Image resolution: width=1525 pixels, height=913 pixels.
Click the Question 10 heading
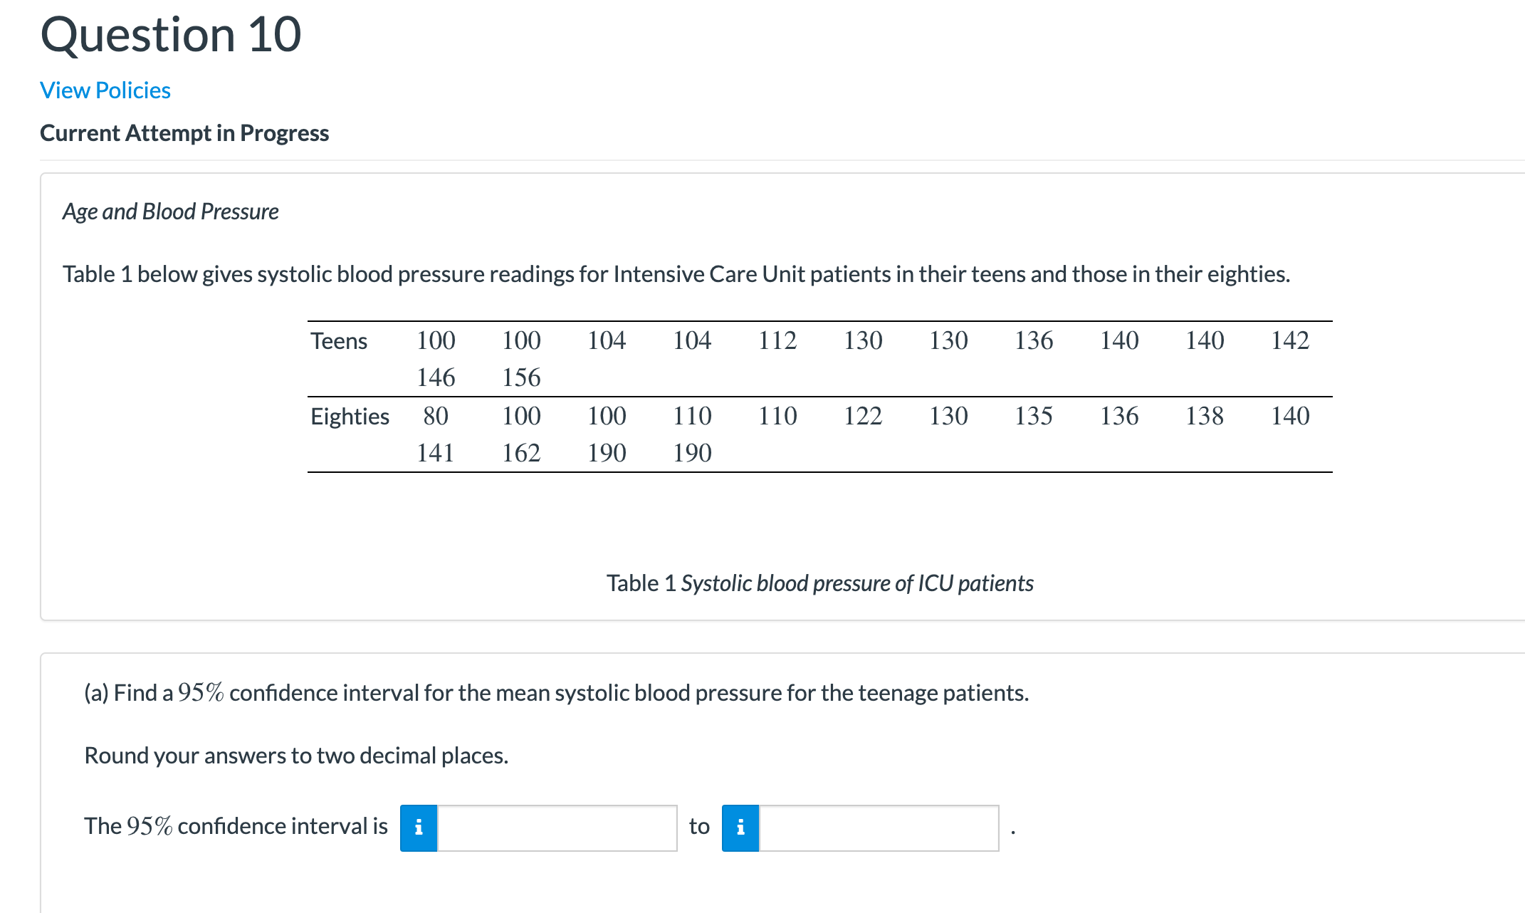point(171,34)
